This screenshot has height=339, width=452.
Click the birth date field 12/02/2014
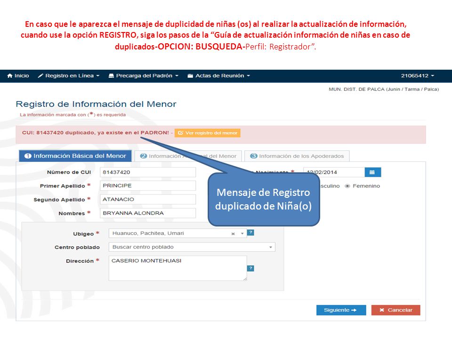click(x=334, y=172)
